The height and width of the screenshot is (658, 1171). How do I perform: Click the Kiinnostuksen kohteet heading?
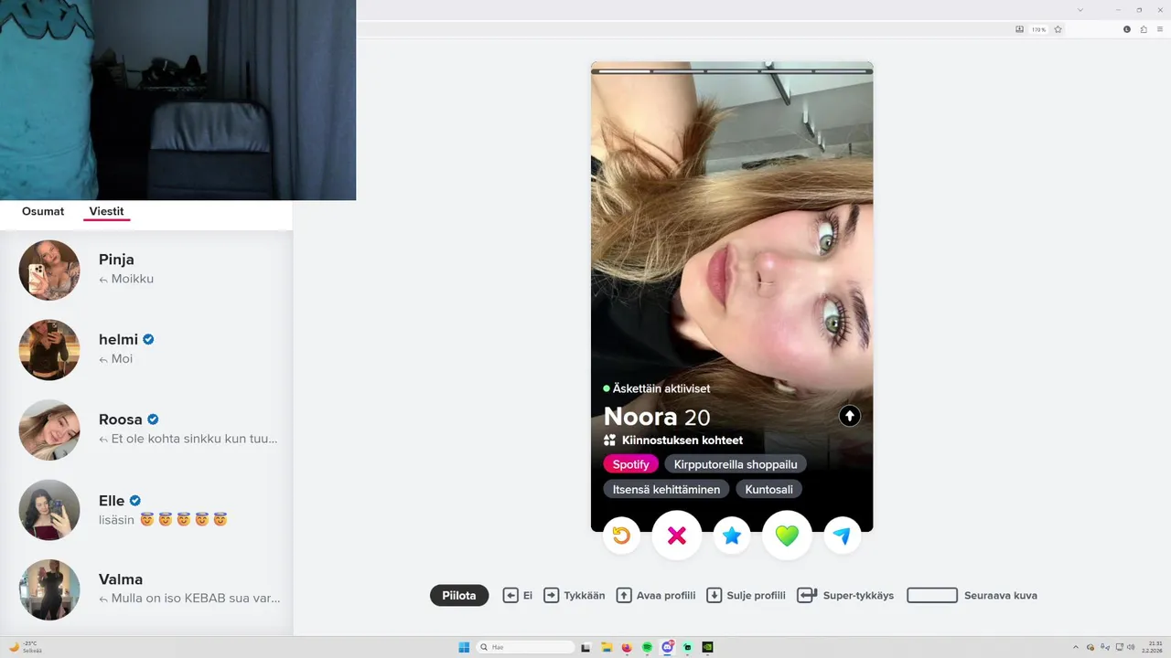[x=682, y=440]
